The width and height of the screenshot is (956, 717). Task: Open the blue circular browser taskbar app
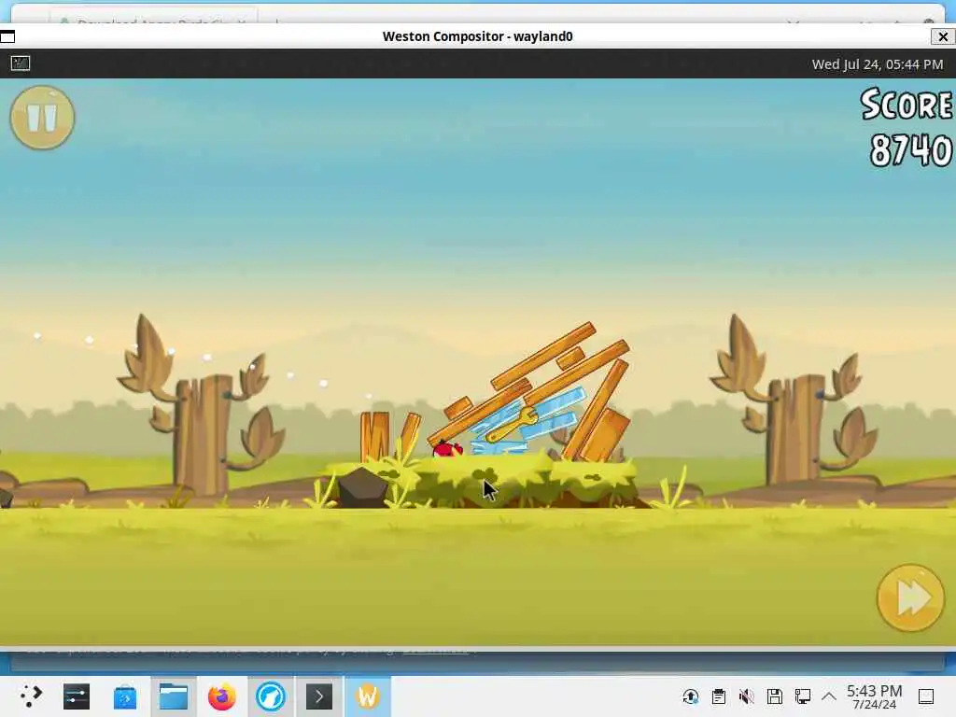click(x=271, y=696)
